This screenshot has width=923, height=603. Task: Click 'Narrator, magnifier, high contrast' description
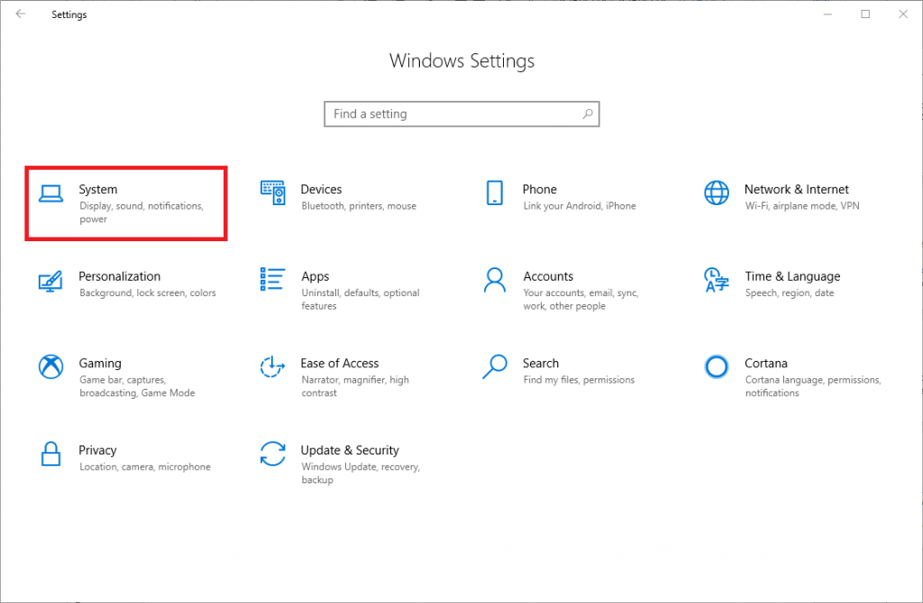[x=355, y=386]
